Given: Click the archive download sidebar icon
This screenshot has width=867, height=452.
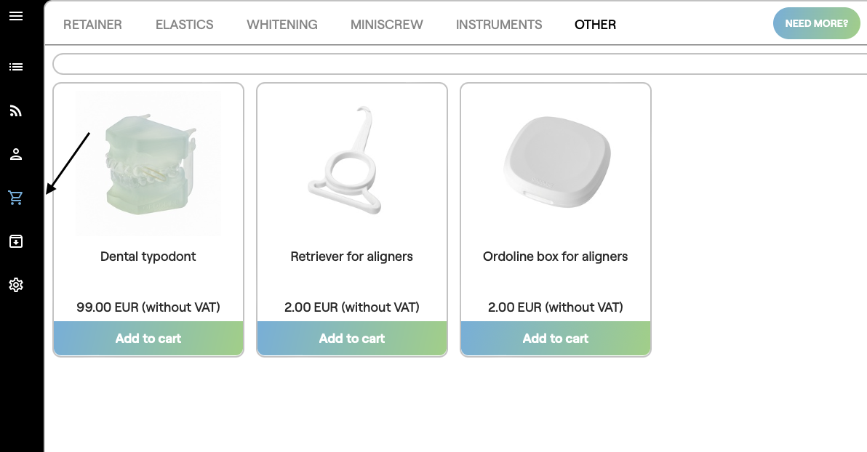Looking at the screenshot, I should (16, 241).
